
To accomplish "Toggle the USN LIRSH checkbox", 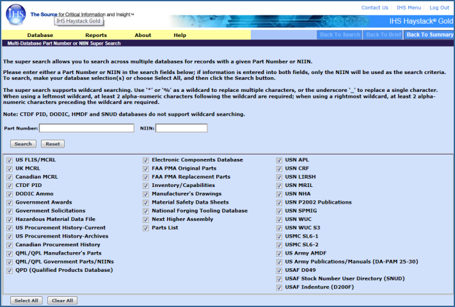I will 279,177.
